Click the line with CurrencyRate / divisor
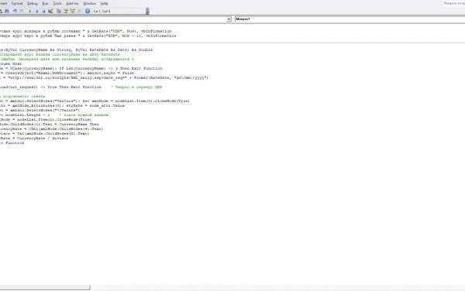 coord(34,139)
